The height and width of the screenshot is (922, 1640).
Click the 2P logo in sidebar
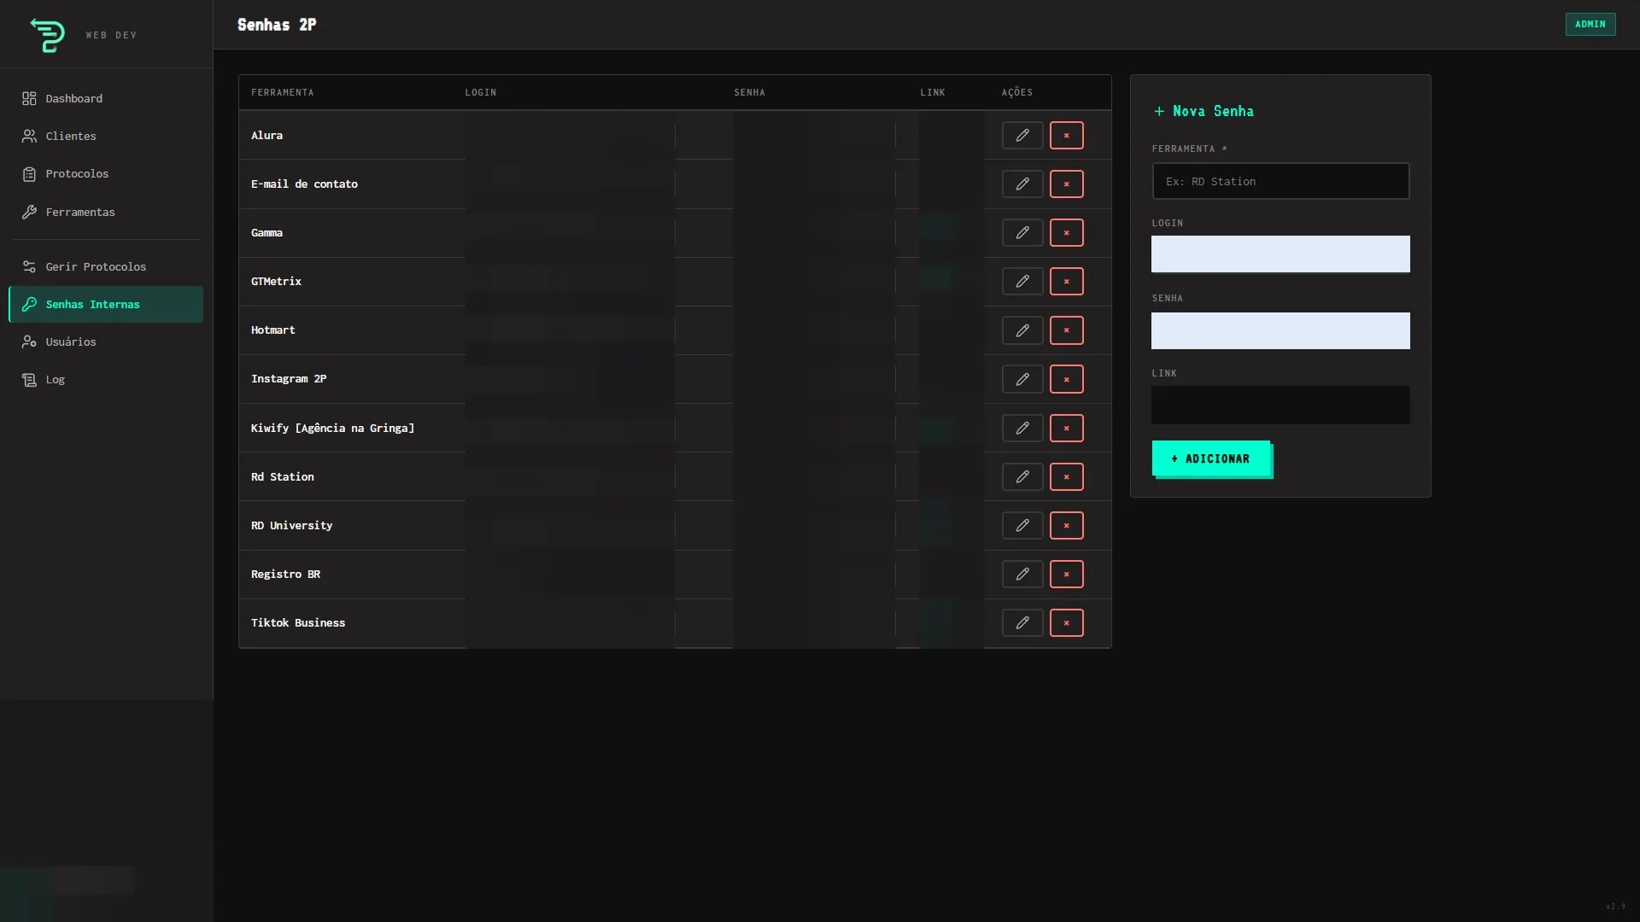tap(47, 35)
